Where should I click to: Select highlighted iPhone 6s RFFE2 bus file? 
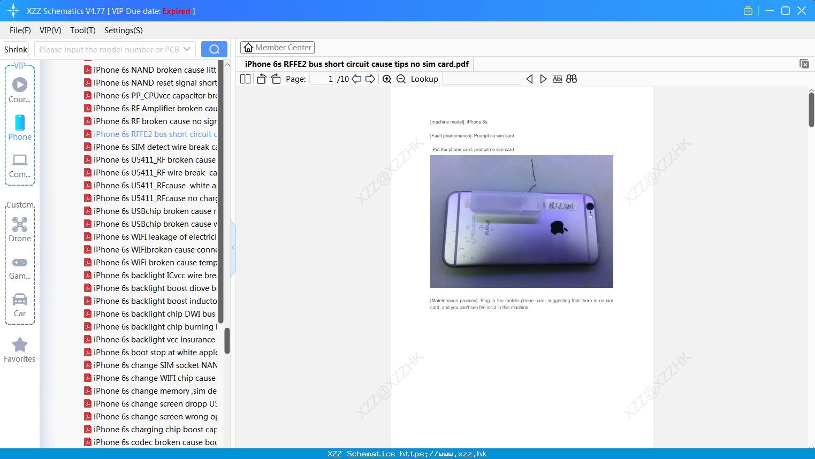[151, 134]
